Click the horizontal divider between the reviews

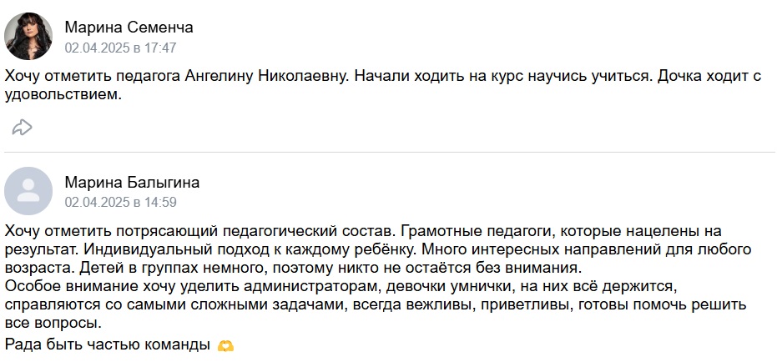(390, 152)
